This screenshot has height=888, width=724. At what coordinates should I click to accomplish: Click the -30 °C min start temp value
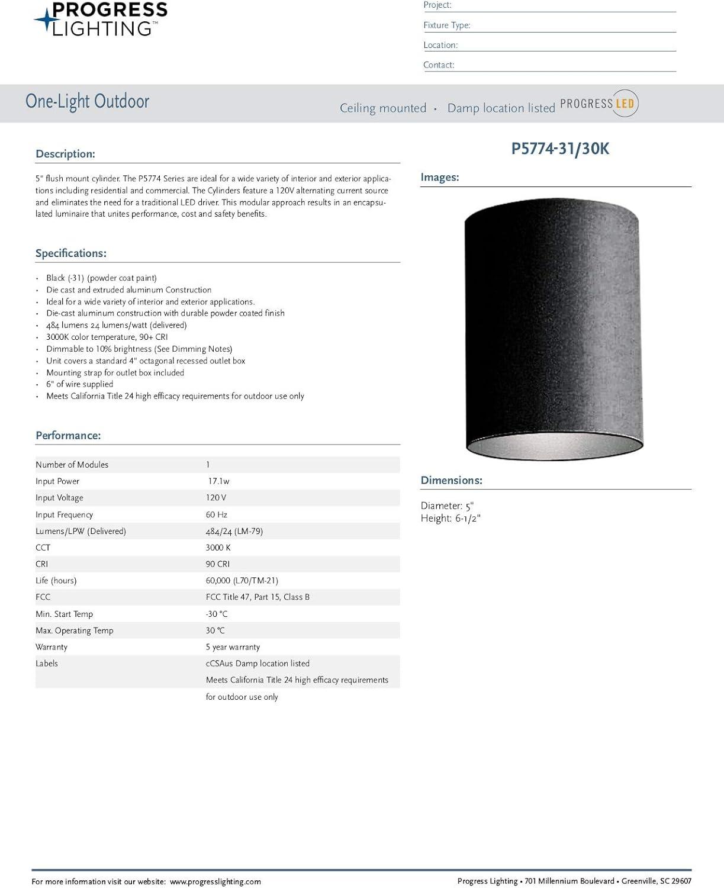[217, 614]
